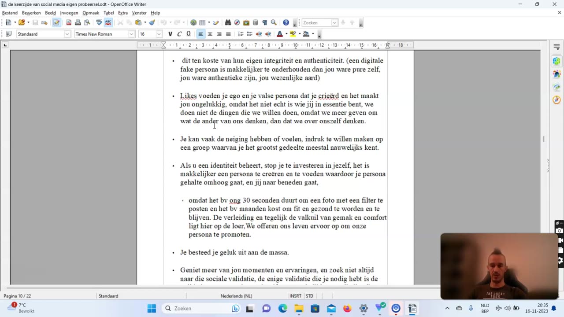564x317 pixels.
Task: Click the Open file folder icon
Action: click(21, 22)
